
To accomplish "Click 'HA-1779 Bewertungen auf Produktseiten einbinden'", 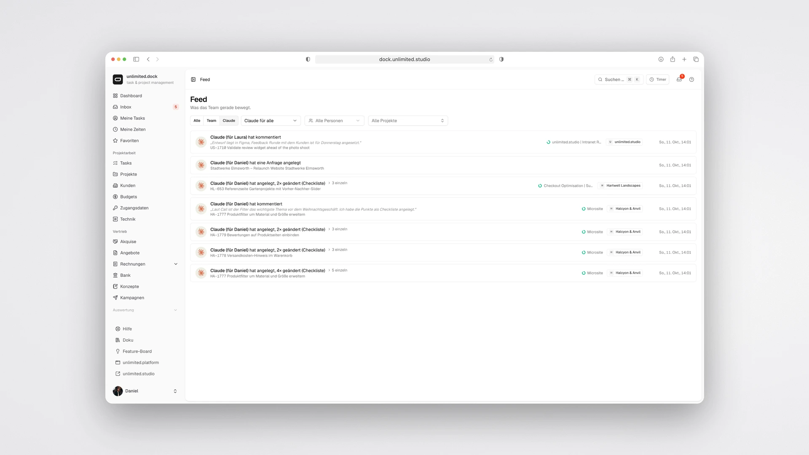I will (x=254, y=235).
